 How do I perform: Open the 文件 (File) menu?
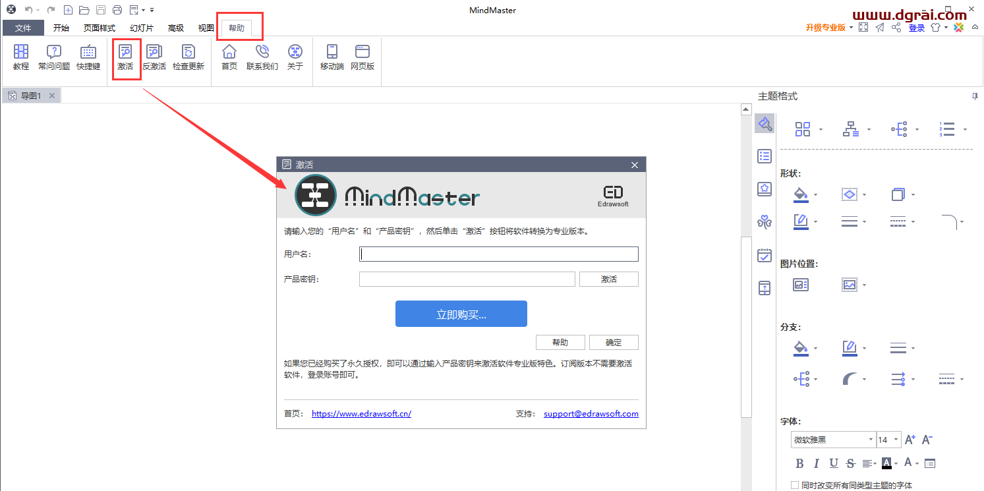24,28
